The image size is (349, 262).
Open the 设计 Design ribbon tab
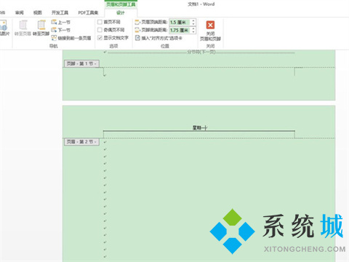[x=121, y=12]
